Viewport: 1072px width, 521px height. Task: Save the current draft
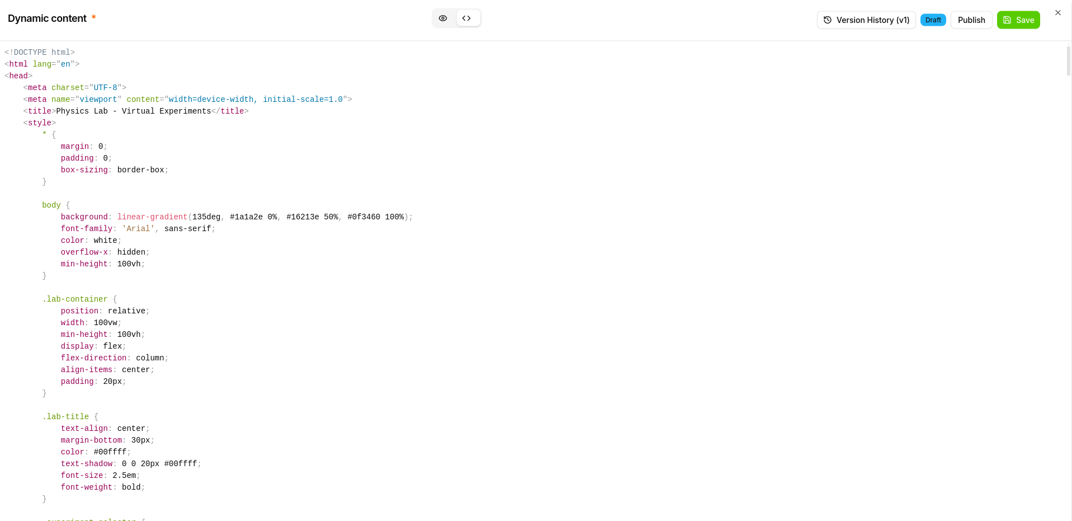1018,20
